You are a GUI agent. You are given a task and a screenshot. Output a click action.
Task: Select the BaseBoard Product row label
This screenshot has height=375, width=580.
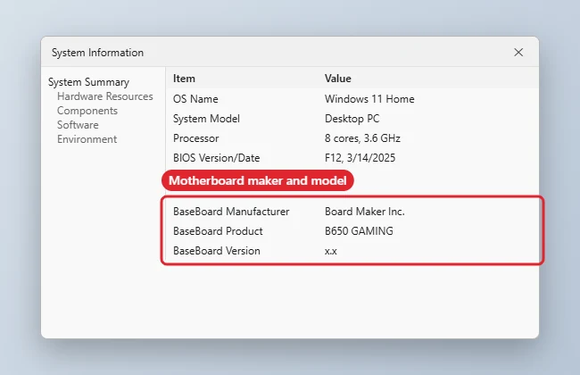click(x=218, y=231)
